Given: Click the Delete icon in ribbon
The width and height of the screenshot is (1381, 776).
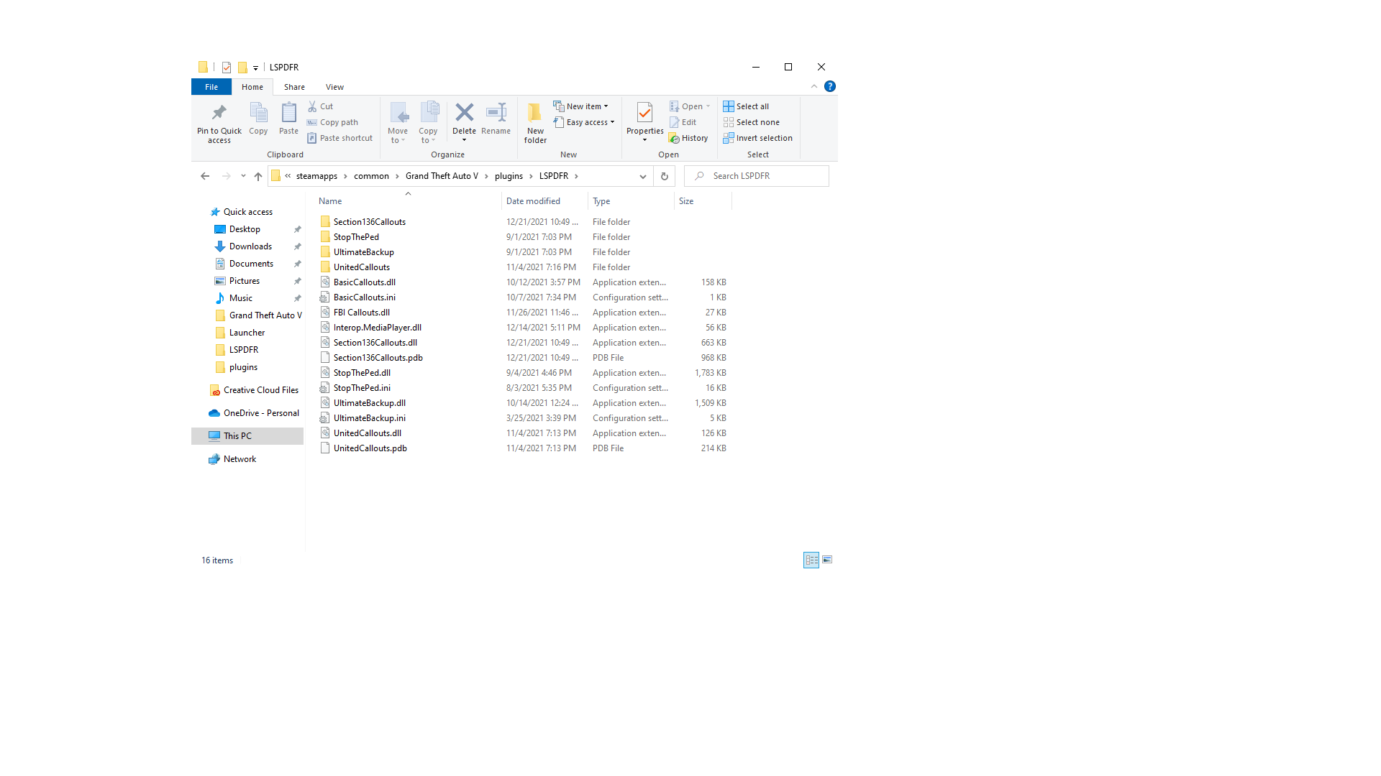Looking at the screenshot, I should pos(464,113).
